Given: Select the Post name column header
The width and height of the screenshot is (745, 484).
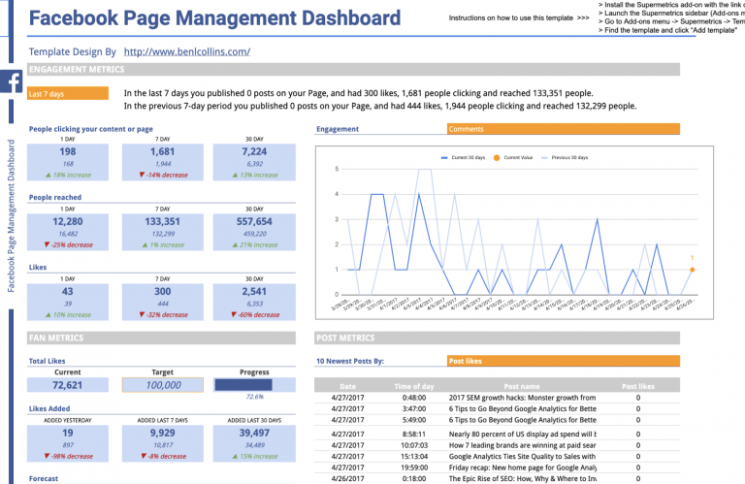Looking at the screenshot, I should click(x=523, y=386).
